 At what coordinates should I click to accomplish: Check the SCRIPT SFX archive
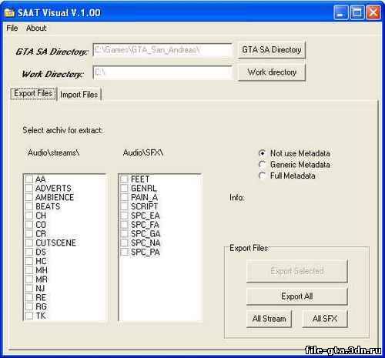[x=125, y=206]
